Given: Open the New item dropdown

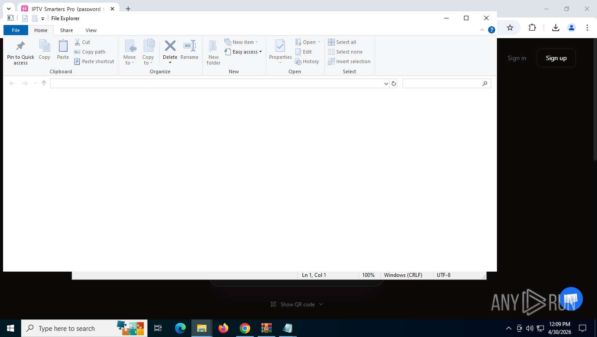Looking at the screenshot, I should (x=241, y=42).
